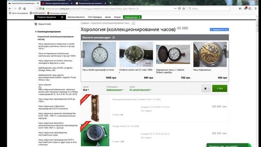Viewport: 261px width, 147px height.
Task: Bookmark this page with the star icon
Action: [184, 9]
